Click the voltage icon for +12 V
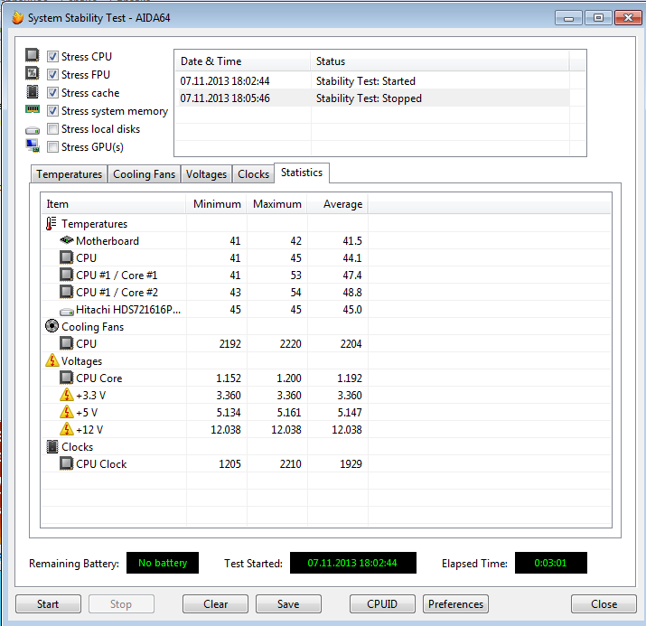This screenshot has height=626, width=646. (x=66, y=429)
